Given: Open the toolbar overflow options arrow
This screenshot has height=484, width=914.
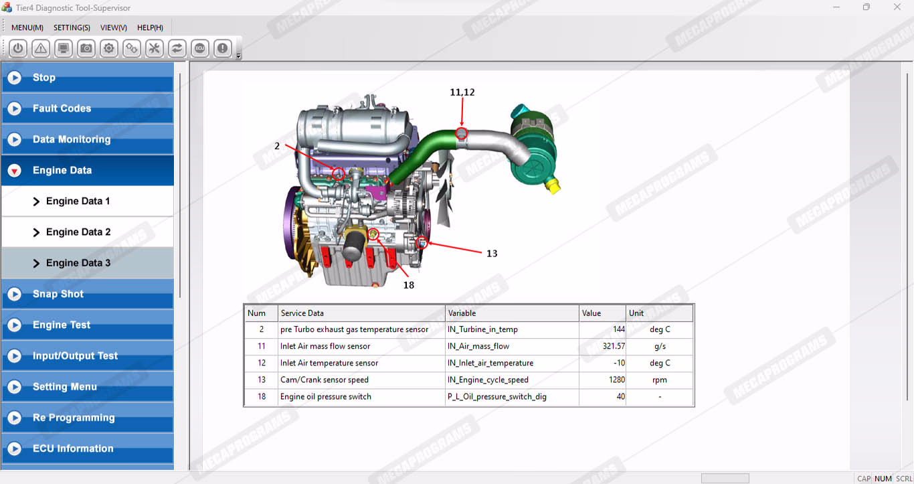Looking at the screenshot, I should click(239, 56).
